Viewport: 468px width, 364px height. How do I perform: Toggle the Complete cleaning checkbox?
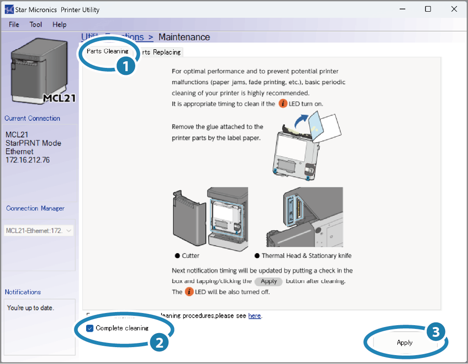[x=89, y=328]
